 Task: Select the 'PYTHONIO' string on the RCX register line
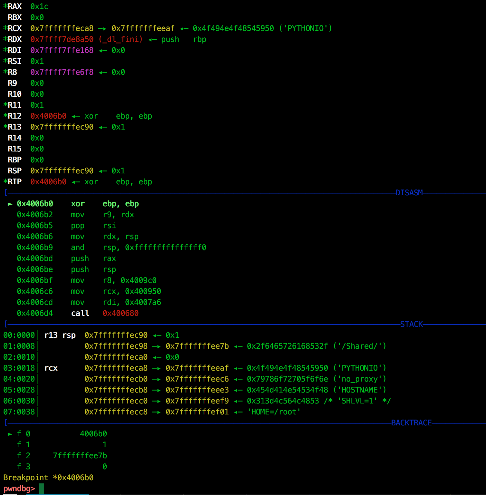(306, 28)
